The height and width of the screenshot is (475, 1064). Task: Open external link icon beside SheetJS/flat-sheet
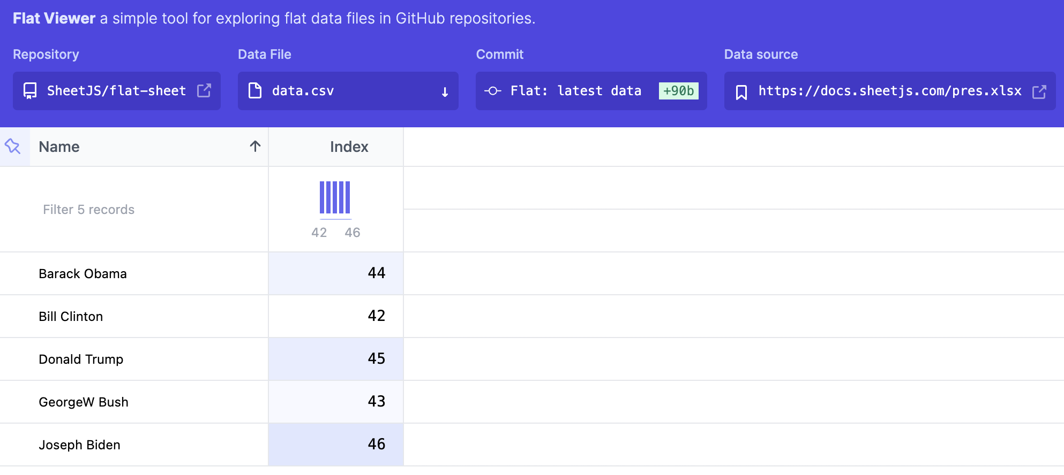(204, 90)
